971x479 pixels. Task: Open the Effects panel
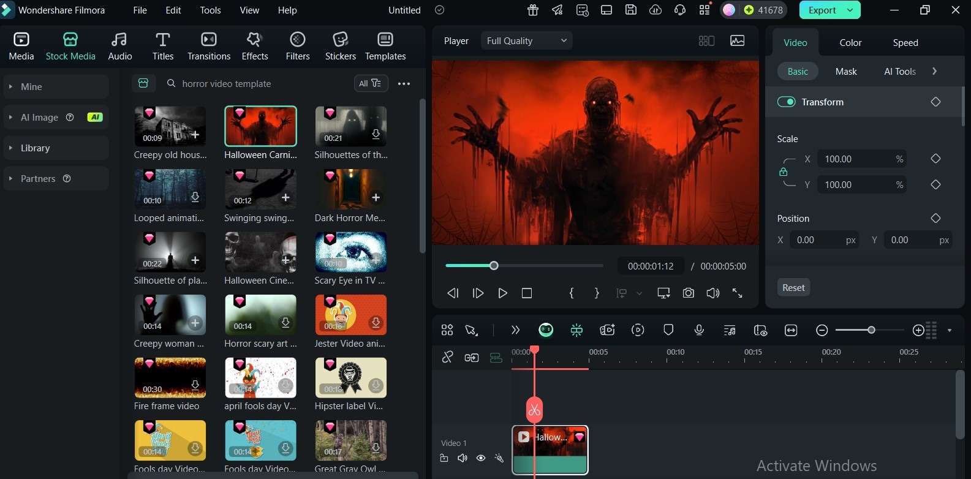pos(255,46)
